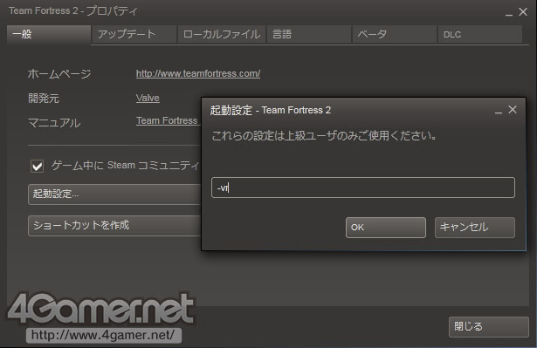Open the ベータ tab
This screenshot has width=537, height=348.
[x=395, y=34]
